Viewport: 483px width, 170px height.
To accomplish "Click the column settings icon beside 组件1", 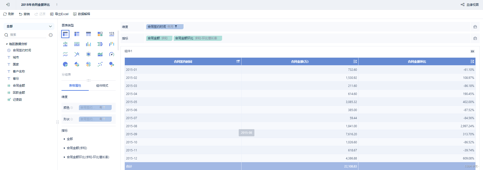I will (x=472, y=51).
